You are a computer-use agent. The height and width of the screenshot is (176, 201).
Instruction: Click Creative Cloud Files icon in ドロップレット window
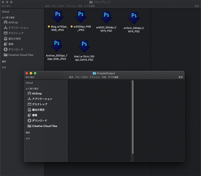pyautogui.click(x=5, y=55)
